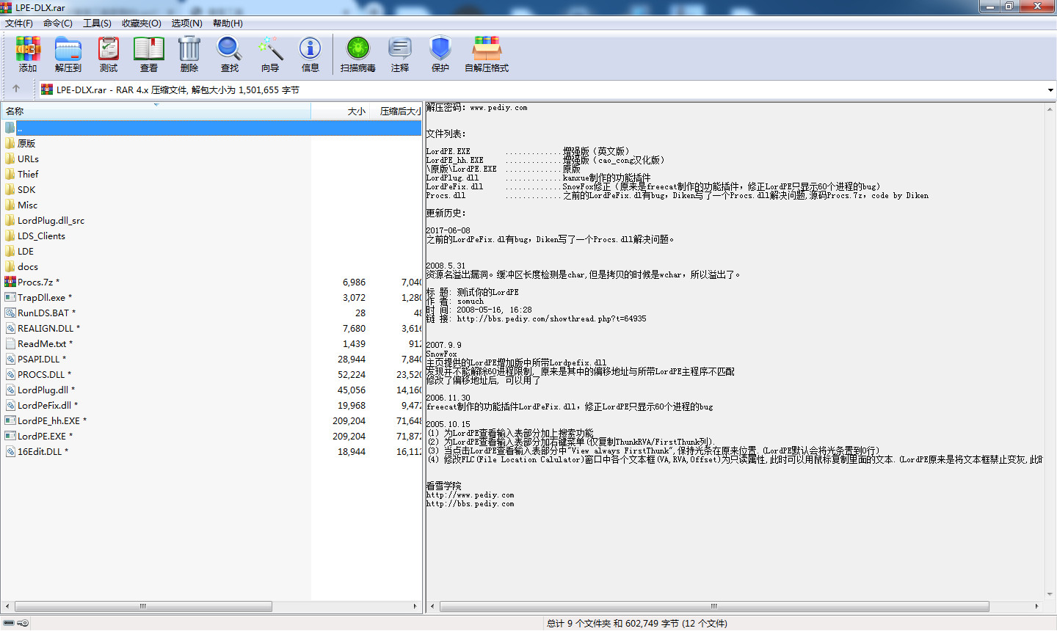Click the 解压到 (Extract to) toolbar icon
1057x631 pixels.
coord(68,54)
